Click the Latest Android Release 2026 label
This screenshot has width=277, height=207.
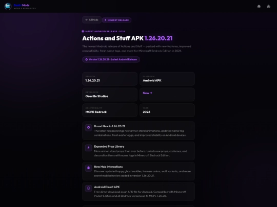click(105, 31)
